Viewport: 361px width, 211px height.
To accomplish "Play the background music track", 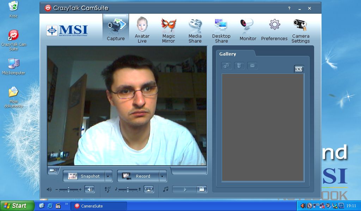I will click(x=185, y=189).
